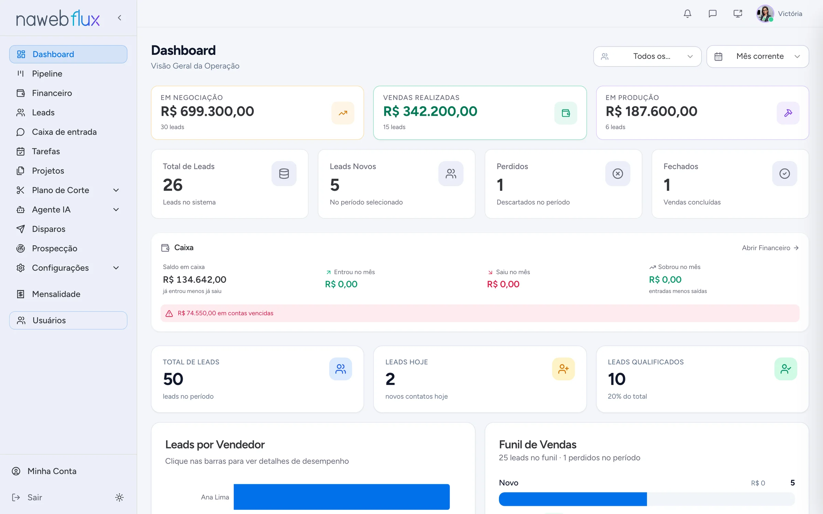Screen dimensions: 823x514
Task: Click the Abrir Financeiro link
Action: [x=770, y=248]
